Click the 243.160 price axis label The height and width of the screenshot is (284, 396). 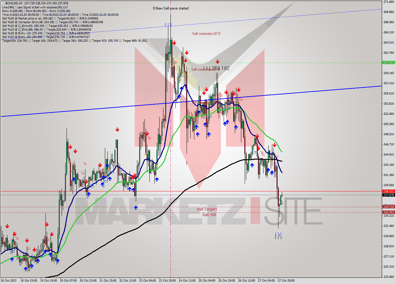[388, 165]
